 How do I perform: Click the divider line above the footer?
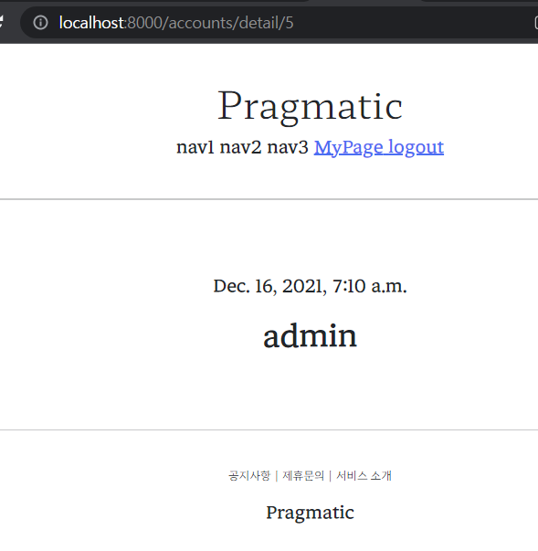coord(269,429)
